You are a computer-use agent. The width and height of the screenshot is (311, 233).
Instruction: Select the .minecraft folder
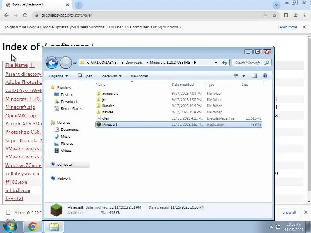(179, 93)
